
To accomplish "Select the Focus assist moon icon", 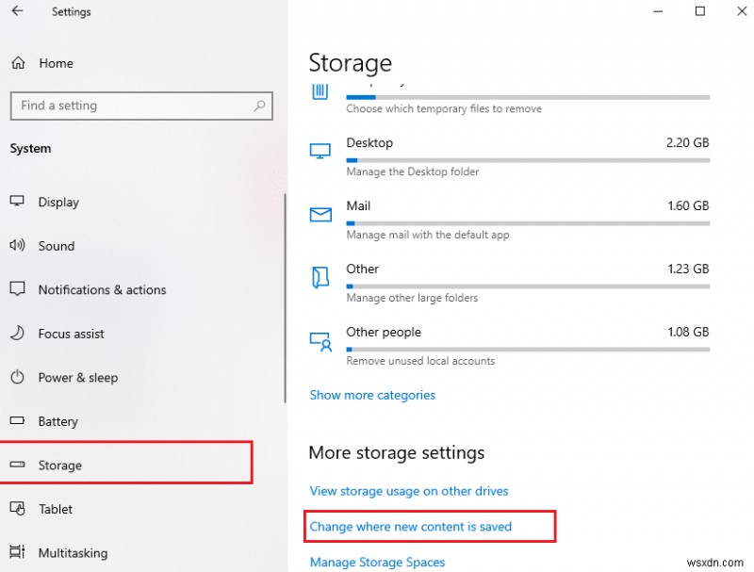I will click(x=17, y=334).
